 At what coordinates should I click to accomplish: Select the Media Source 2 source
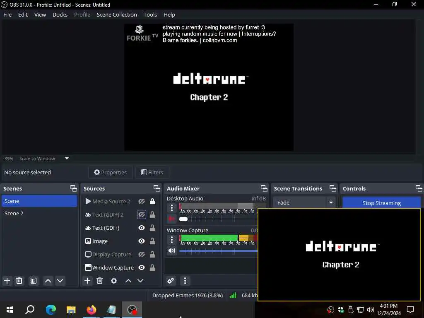(110, 201)
